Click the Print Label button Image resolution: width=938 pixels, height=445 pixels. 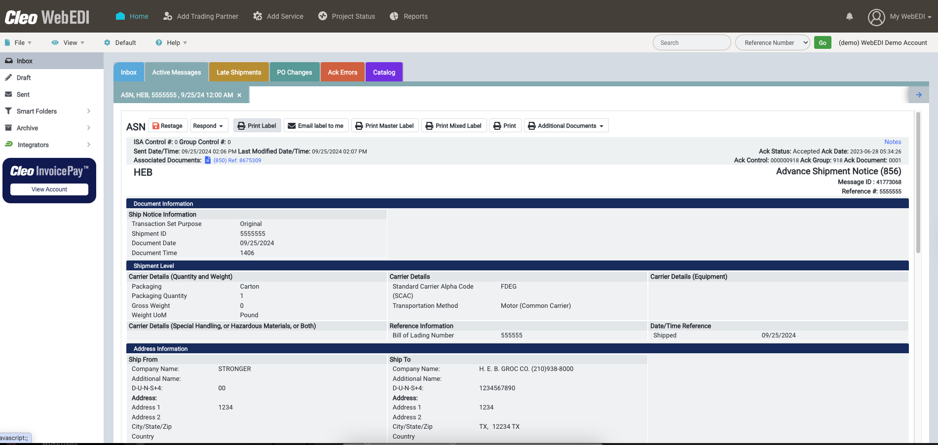tap(257, 126)
